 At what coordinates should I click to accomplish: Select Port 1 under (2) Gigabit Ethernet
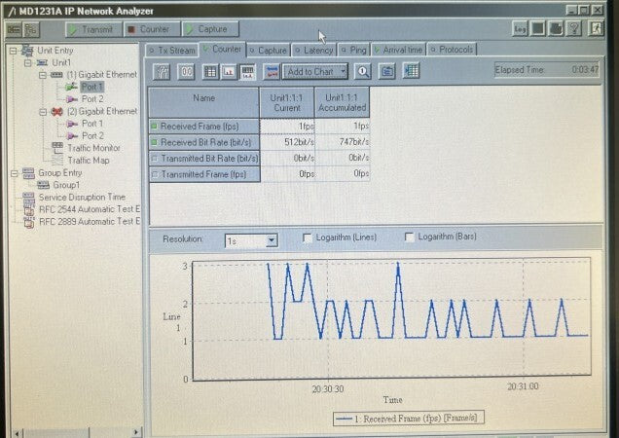click(x=92, y=124)
